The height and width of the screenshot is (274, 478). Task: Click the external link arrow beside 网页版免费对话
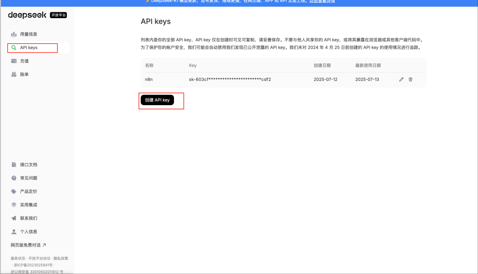44,245
